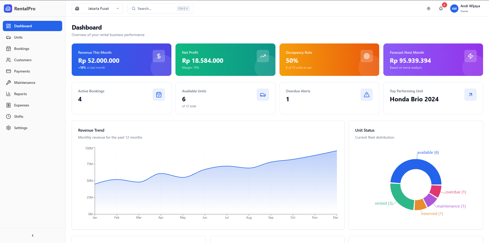
Task: Click the Forecast lightning bolt icon
Action: point(470,56)
